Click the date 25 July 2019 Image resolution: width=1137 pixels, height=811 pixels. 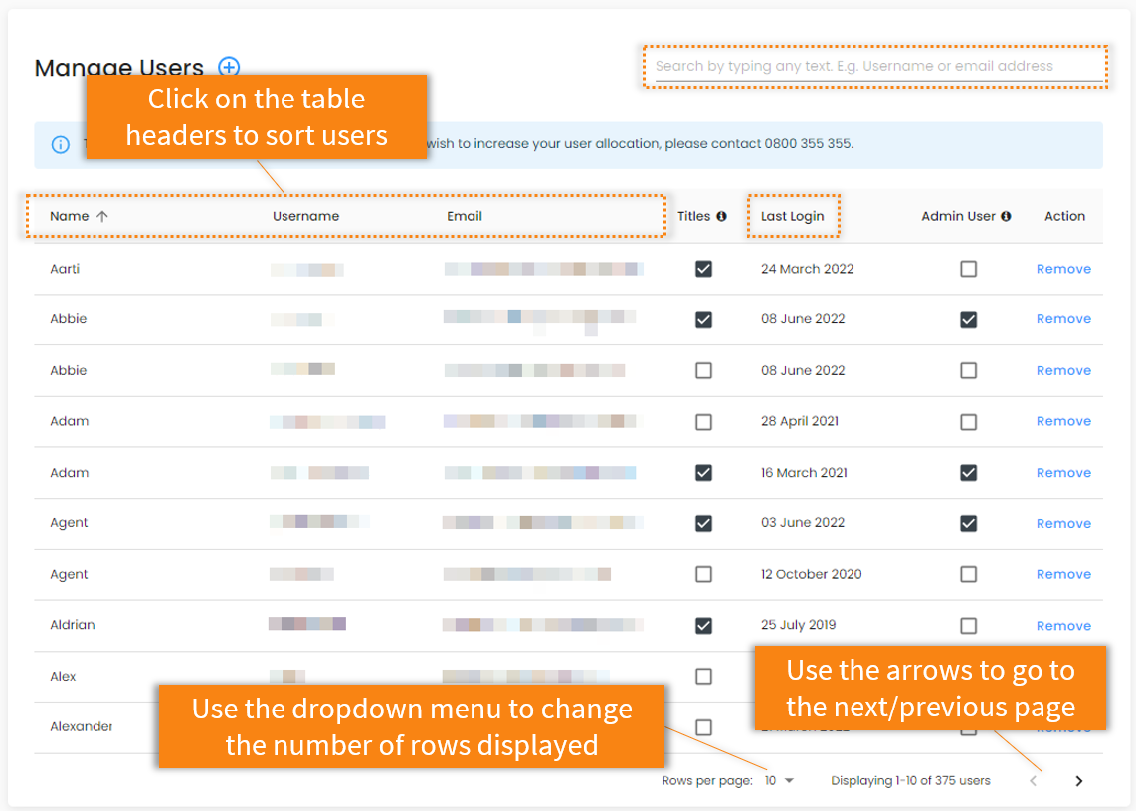pyautogui.click(x=799, y=625)
